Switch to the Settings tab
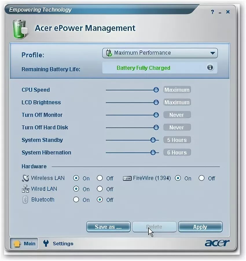 63,244
